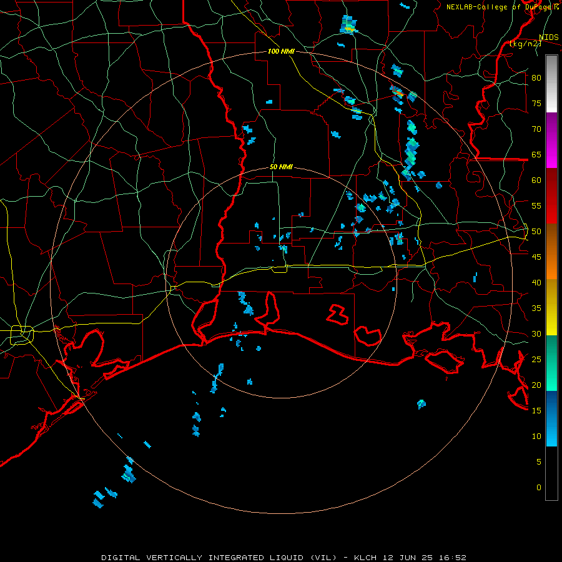This screenshot has width=562, height=562.
Task: Click the scale value 10
Action: (536, 436)
